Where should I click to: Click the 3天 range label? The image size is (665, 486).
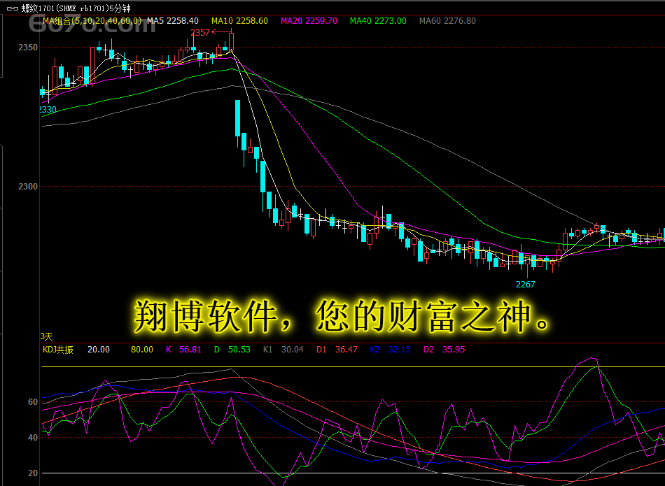pyautogui.click(x=46, y=336)
